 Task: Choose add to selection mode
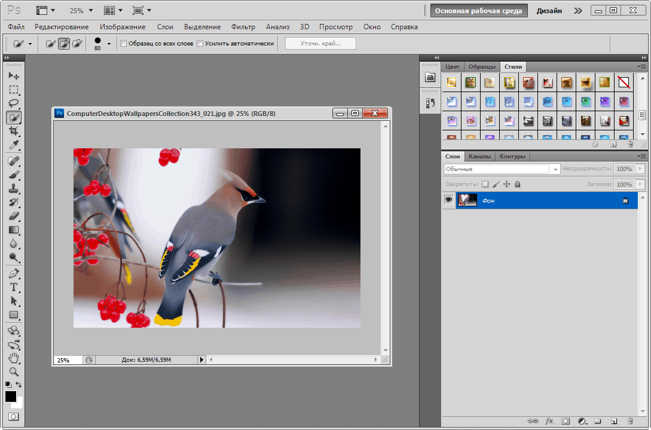coord(64,44)
